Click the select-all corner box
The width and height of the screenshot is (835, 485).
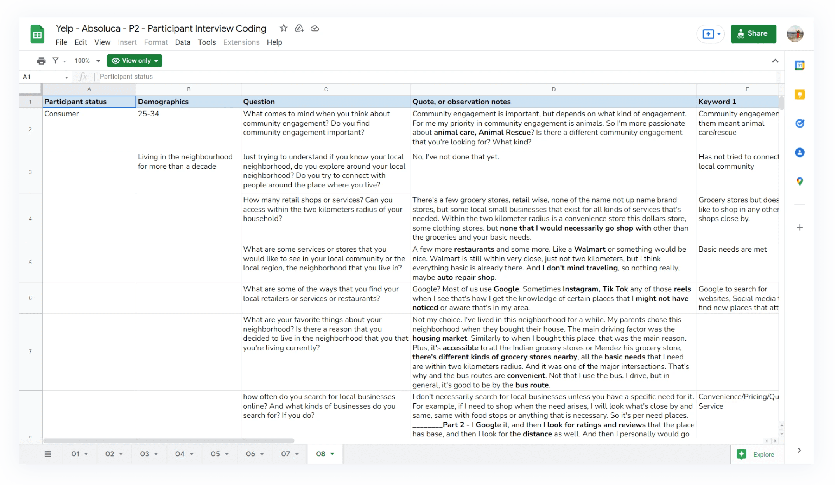click(x=30, y=89)
